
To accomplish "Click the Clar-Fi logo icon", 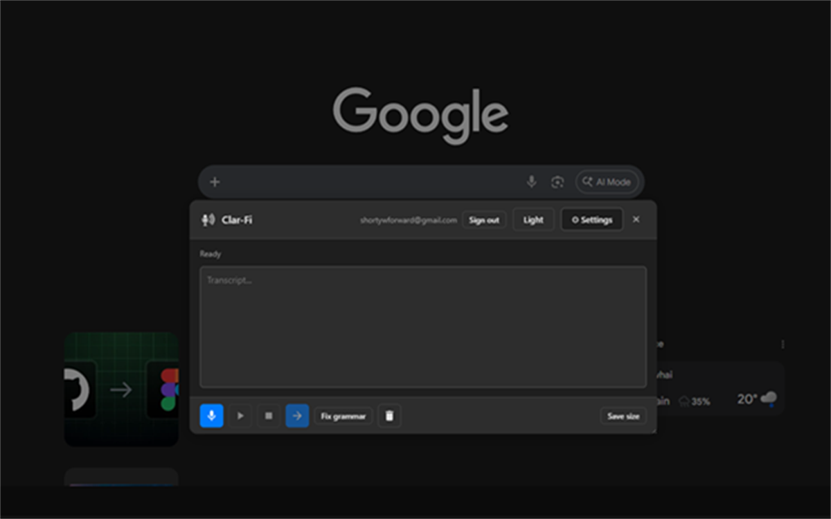I will [x=208, y=220].
